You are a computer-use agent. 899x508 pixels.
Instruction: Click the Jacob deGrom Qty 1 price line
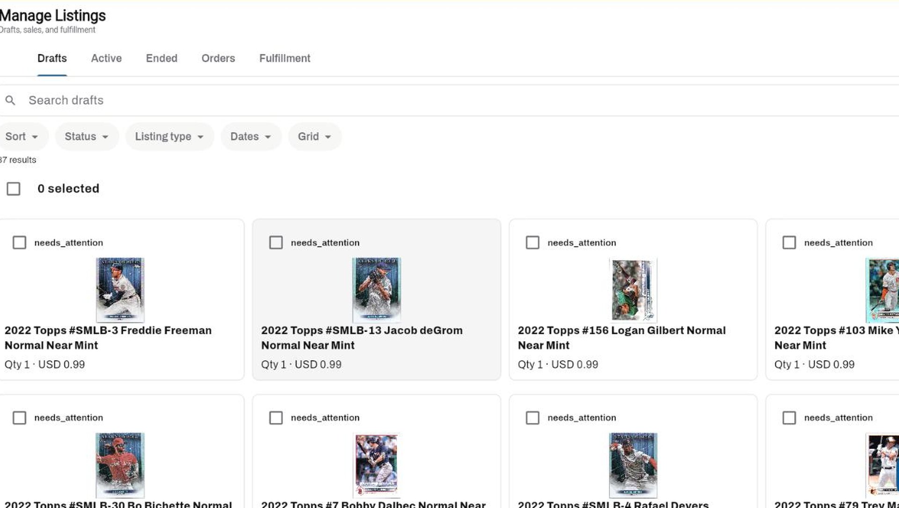click(x=301, y=364)
